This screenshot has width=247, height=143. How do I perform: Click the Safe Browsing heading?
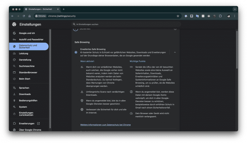[x=82, y=42]
